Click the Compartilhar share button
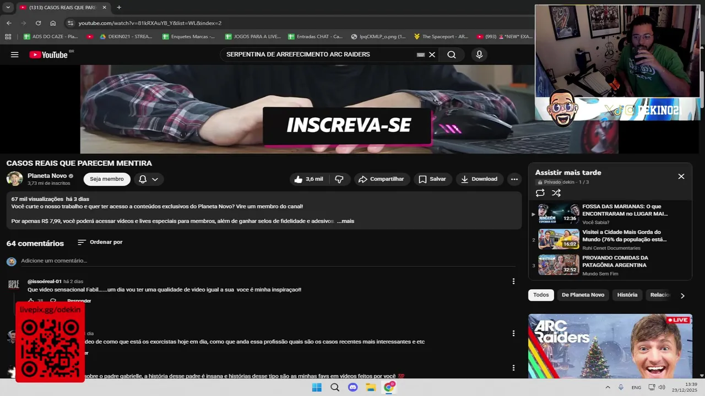The height and width of the screenshot is (396, 705). (x=381, y=179)
